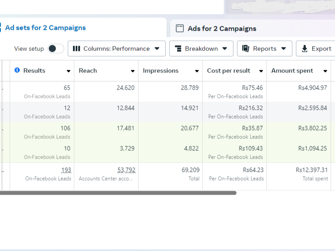Click the horizontal table scrollbar
The height and width of the screenshot is (251, 335).
coord(118,193)
